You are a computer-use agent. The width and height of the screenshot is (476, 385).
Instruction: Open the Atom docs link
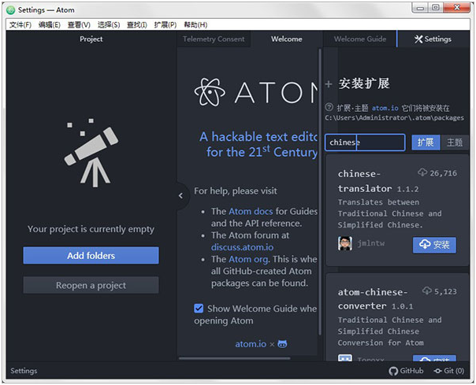click(x=251, y=211)
